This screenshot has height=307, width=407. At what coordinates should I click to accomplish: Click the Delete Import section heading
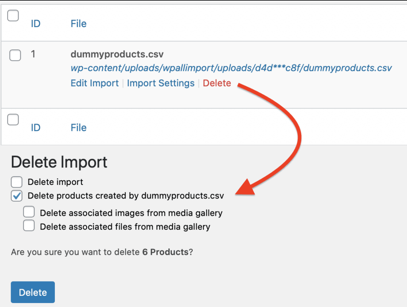click(59, 162)
